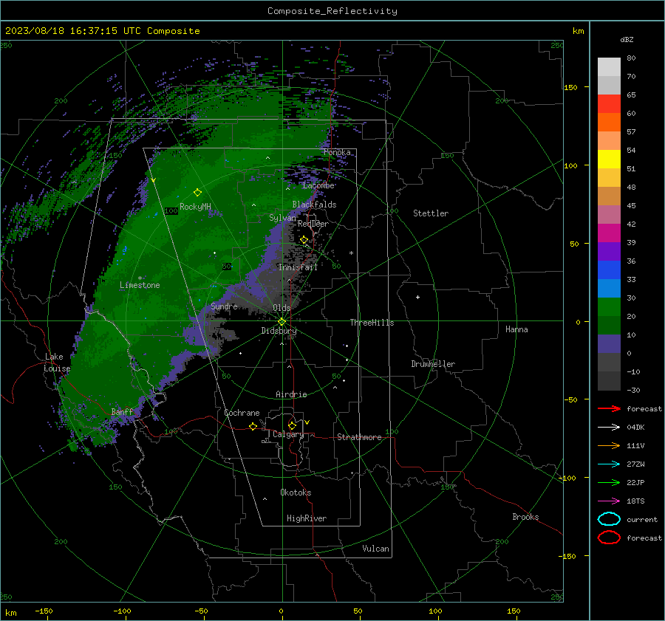The image size is (665, 621).
Task: Click the white asterisk marker above Limestone
Action: coord(140,278)
